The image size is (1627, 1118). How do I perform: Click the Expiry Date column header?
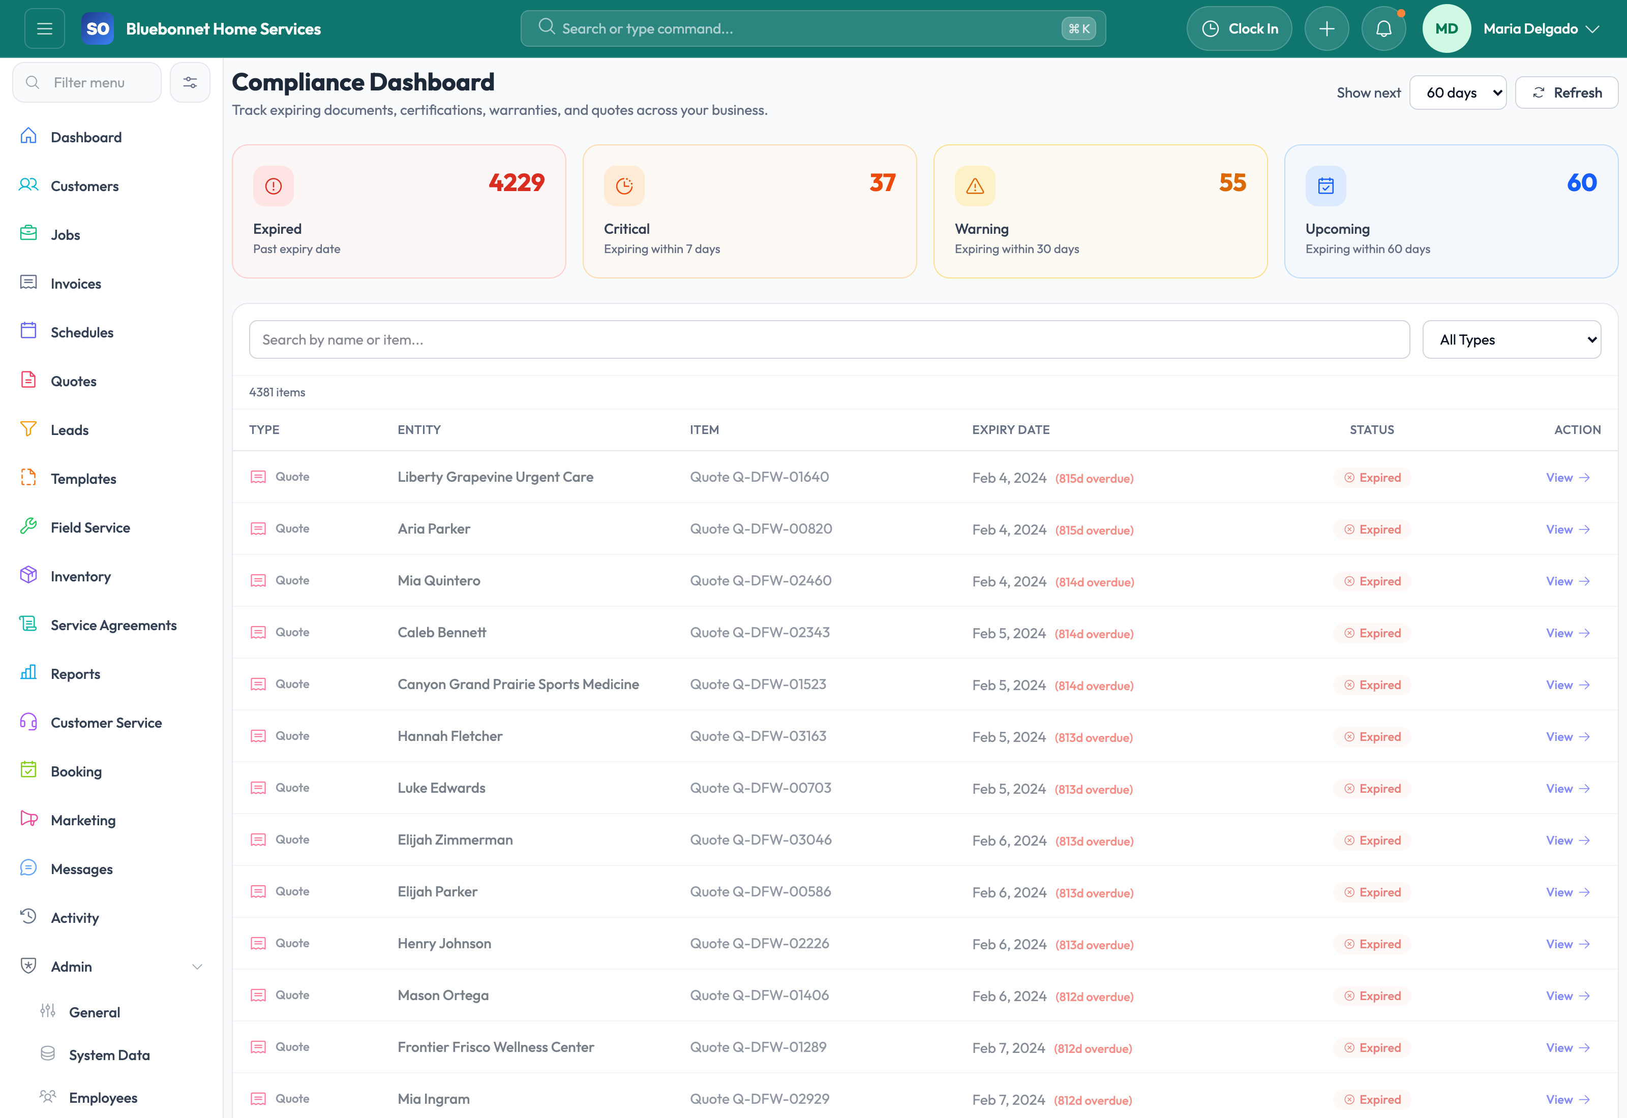coord(1010,430)
